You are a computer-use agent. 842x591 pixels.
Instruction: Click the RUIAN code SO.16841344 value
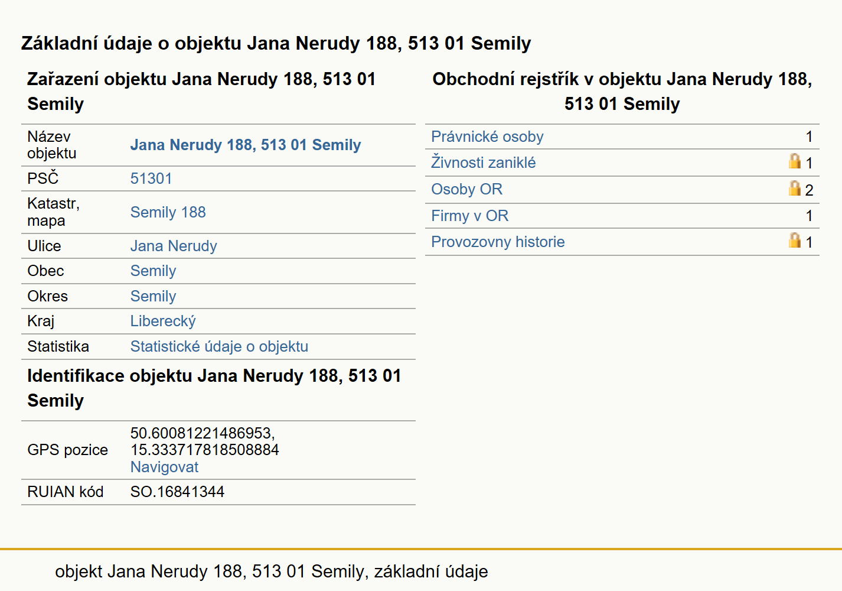click(x=177, y=492)
